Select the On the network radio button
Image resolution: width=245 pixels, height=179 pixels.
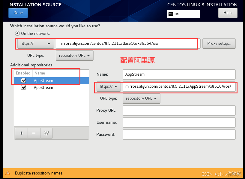(x=18, y=33)
